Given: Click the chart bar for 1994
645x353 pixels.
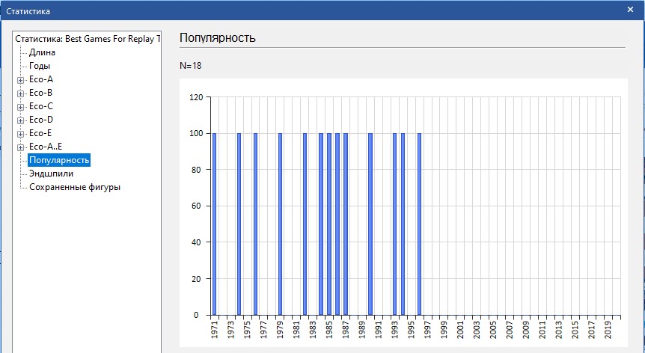Looking at the screenshot, I should point(403,224).
